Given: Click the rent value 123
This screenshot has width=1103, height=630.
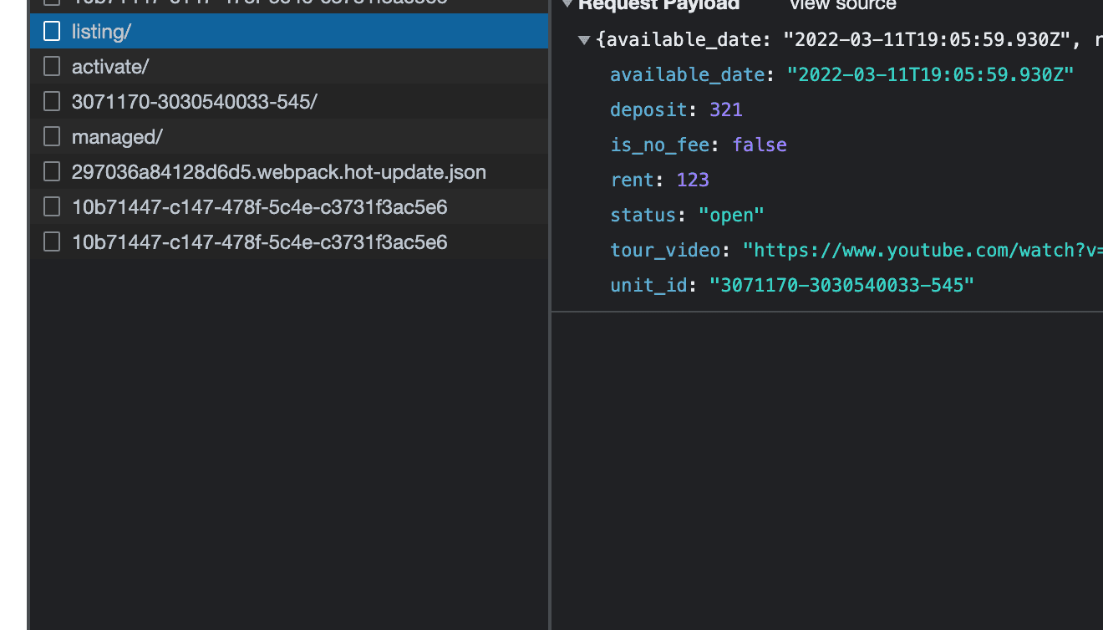Looking at the screenshot, I should (x=693, y=180).
